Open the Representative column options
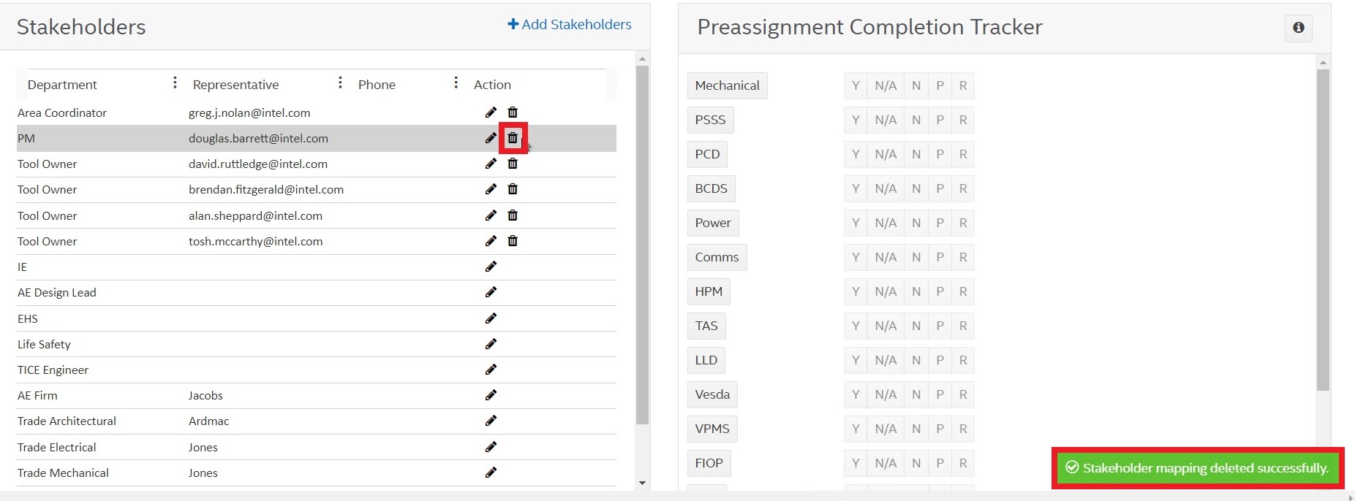 tap(340, 83)
